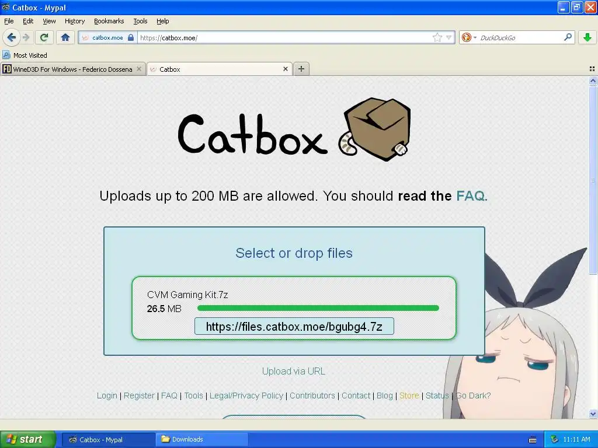Screen dimensions: 598x448
Task: Click the 26.5 MB file size text
Action: click(164, 309)
